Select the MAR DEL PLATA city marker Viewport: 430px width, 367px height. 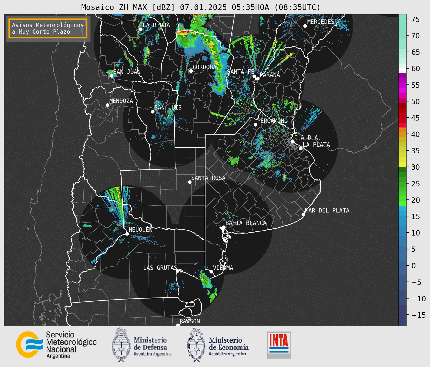click(x=303, y=214)
